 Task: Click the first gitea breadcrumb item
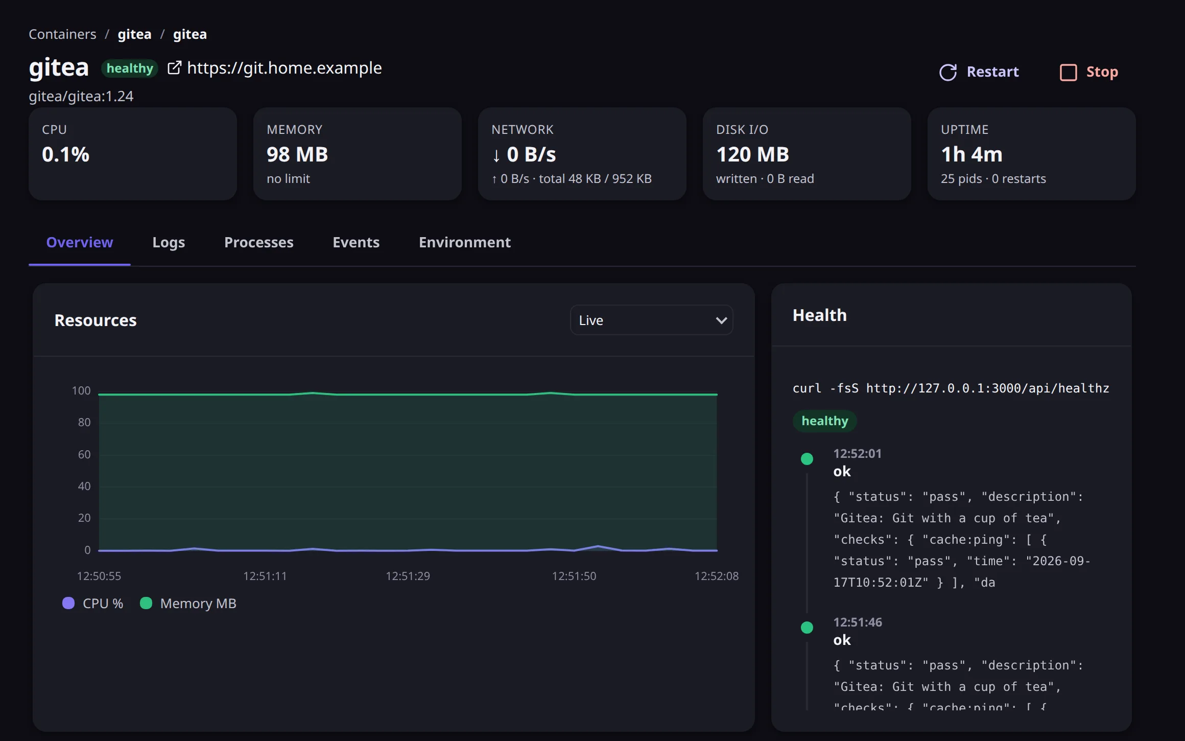click(134, 34)
